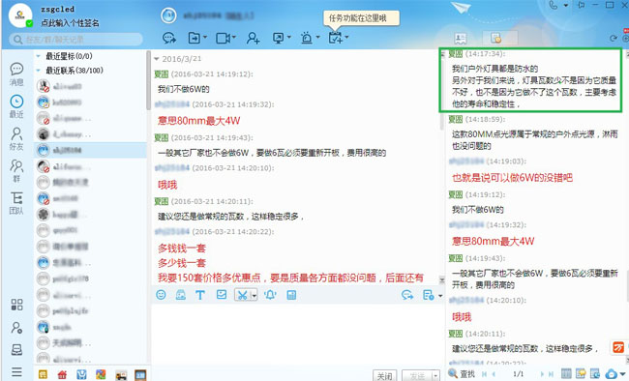This screenshot has height=381, width=629.
Task: Click the 关闭 close chat button
Action: coord(385,376)
